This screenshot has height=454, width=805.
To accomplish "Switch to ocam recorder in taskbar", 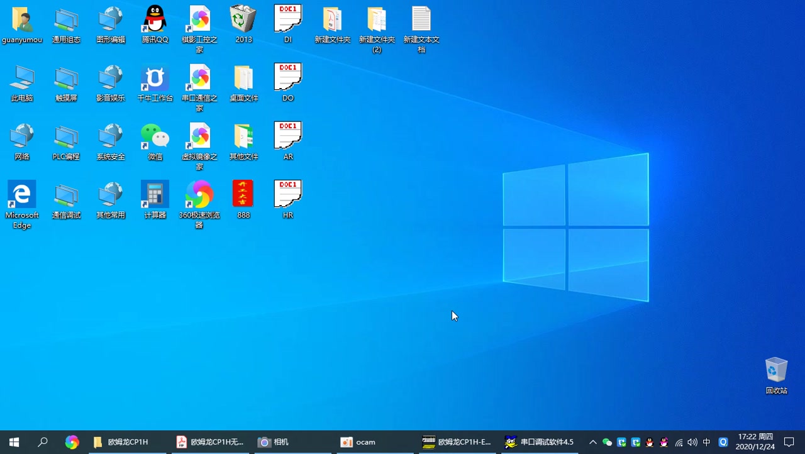I will tap(376, 442).
